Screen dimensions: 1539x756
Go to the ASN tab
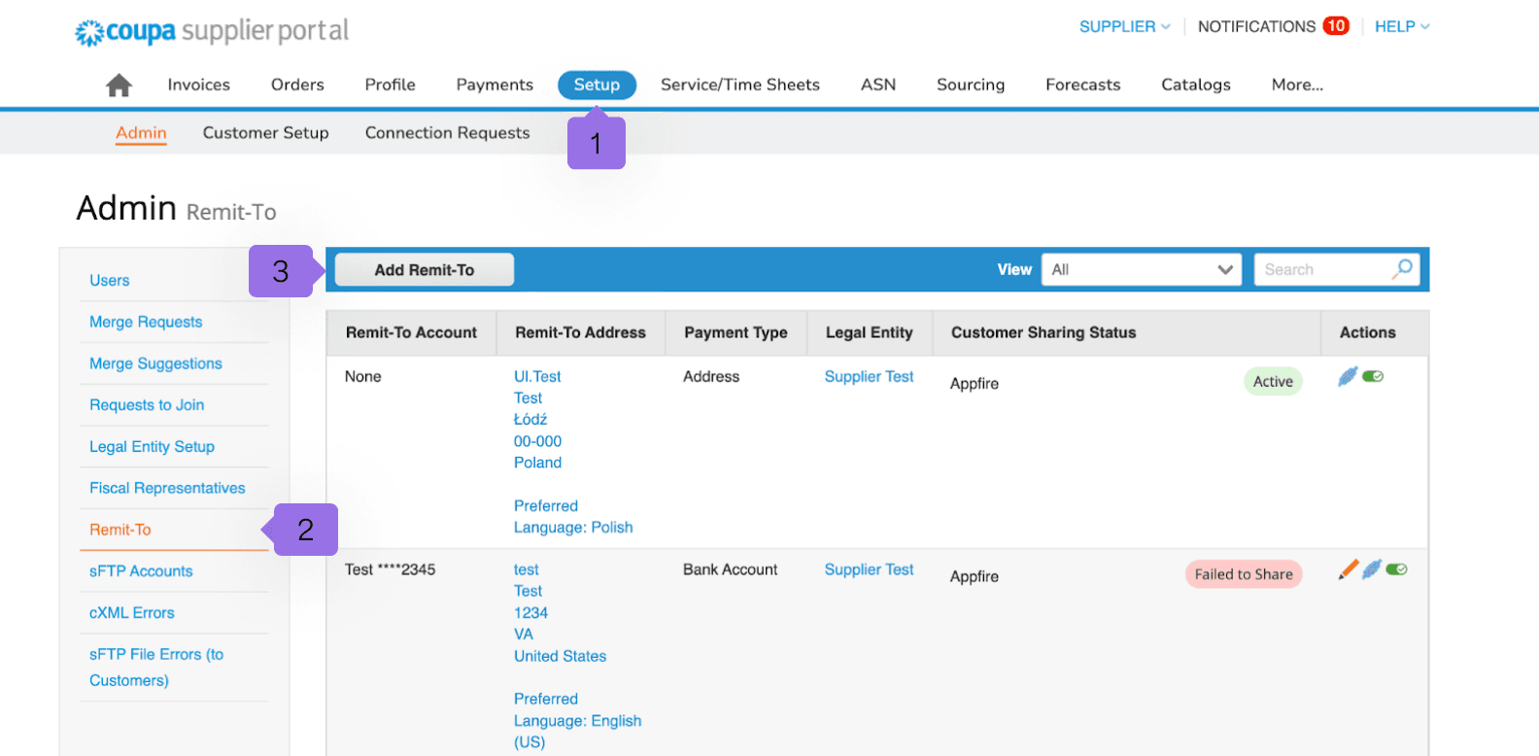click(x=878, y=85)
